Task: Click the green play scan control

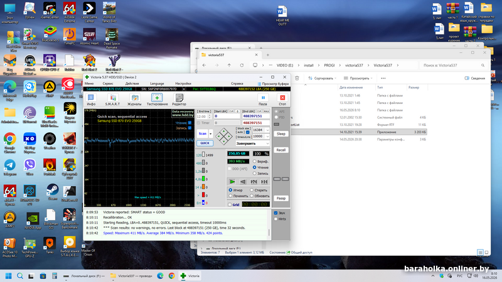Action: pyautogui.click(x=232, y=182)
